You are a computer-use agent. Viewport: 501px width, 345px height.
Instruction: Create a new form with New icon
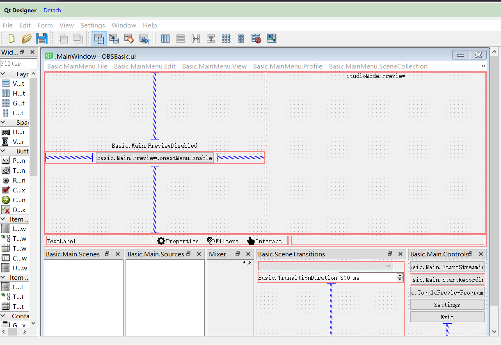click(x=11, y=39)
